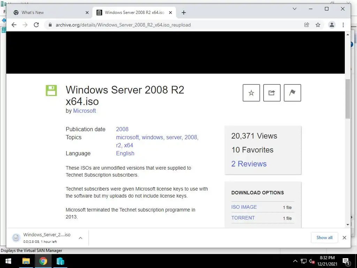Click the English language link

pyautogui.click(x=125, y=154)
